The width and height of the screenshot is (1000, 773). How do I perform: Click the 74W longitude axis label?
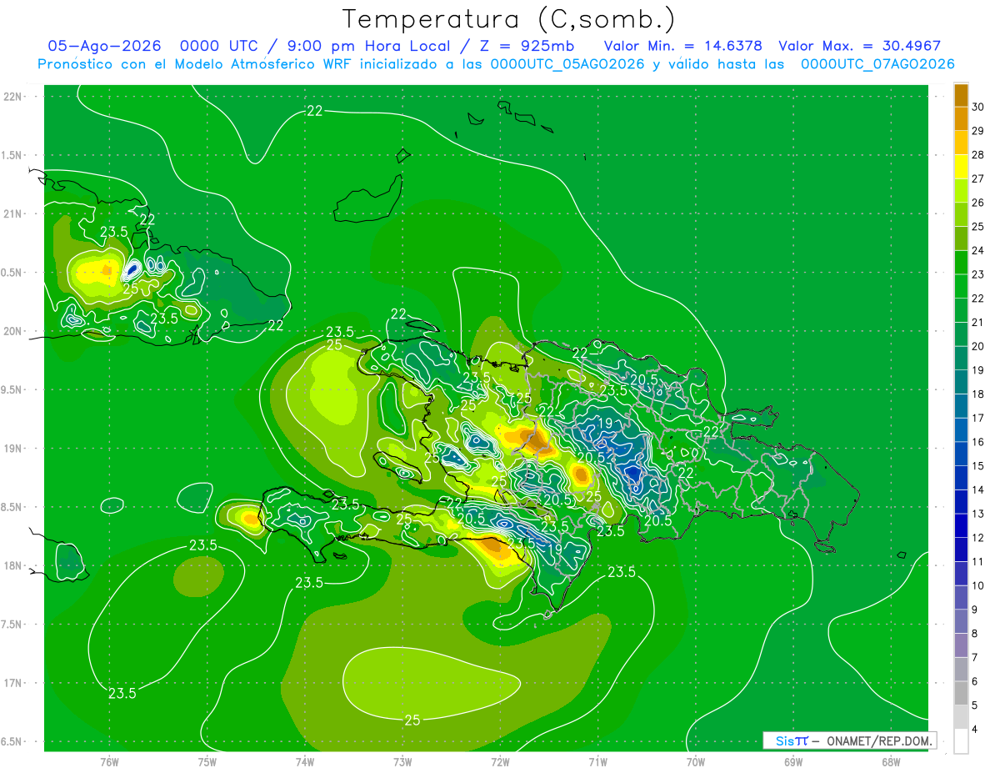[305, 761]
